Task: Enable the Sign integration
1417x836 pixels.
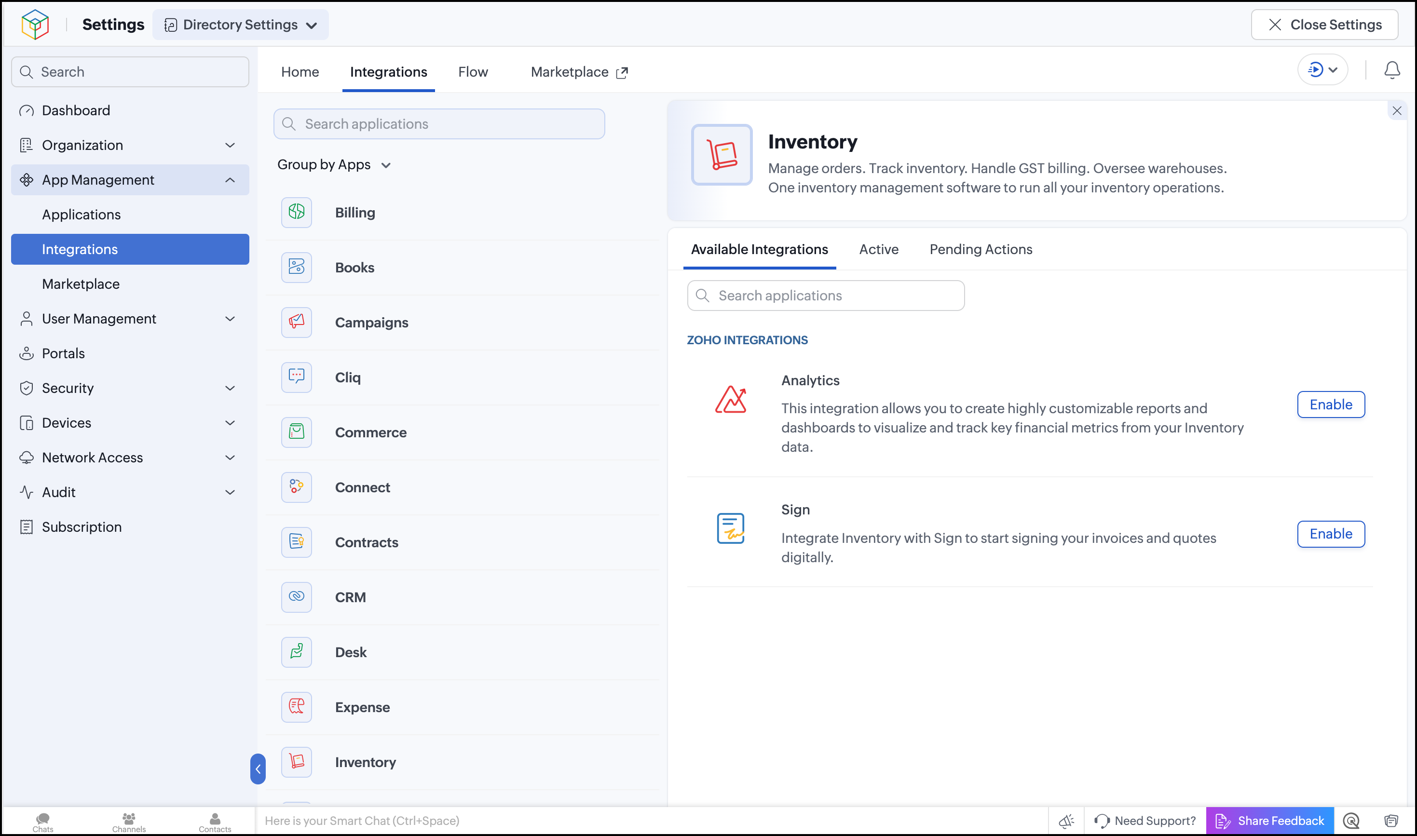Action: pyautogui.click(x=1331, y=534)
